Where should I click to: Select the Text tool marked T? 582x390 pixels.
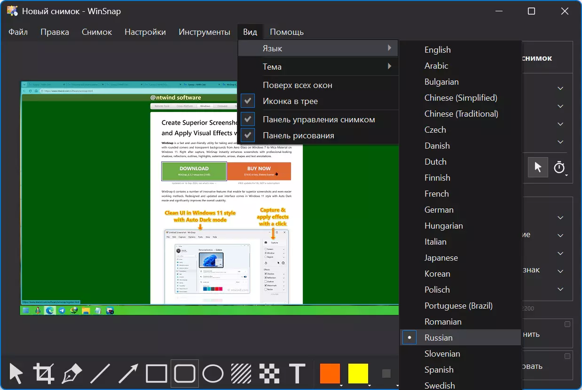coord(297,374)
